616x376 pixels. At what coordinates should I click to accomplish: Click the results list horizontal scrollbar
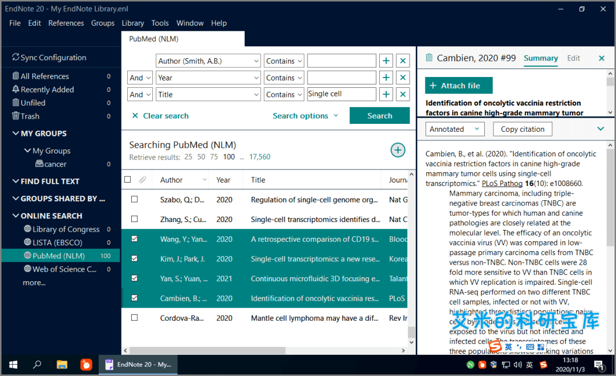pyautogui.click(x=208, y=350)
